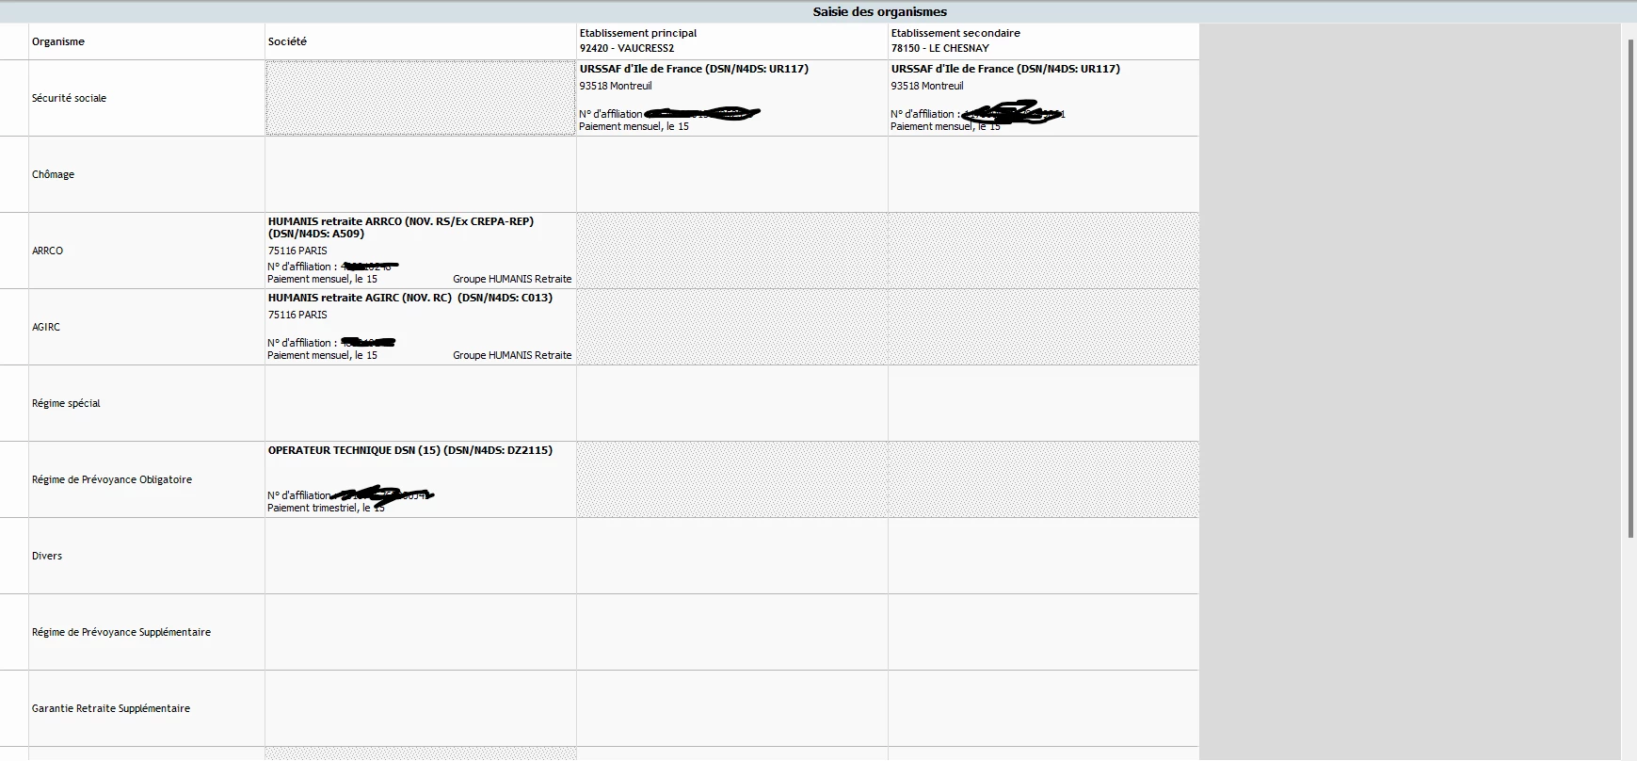Open URSSAF d'Ile de France cell for Le Chesnay

[x=1044, y=98]
